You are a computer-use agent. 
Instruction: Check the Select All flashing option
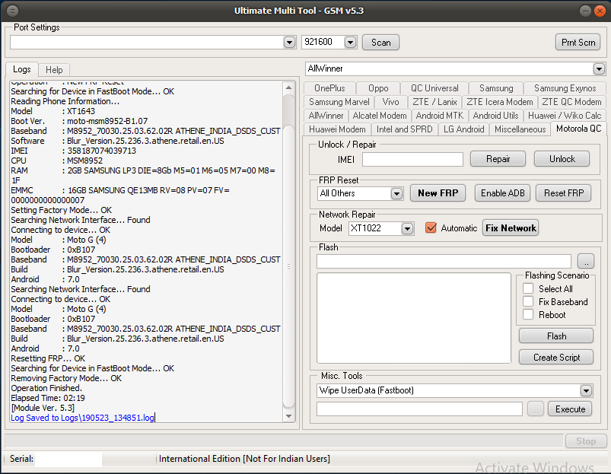(x=528, y=288)
